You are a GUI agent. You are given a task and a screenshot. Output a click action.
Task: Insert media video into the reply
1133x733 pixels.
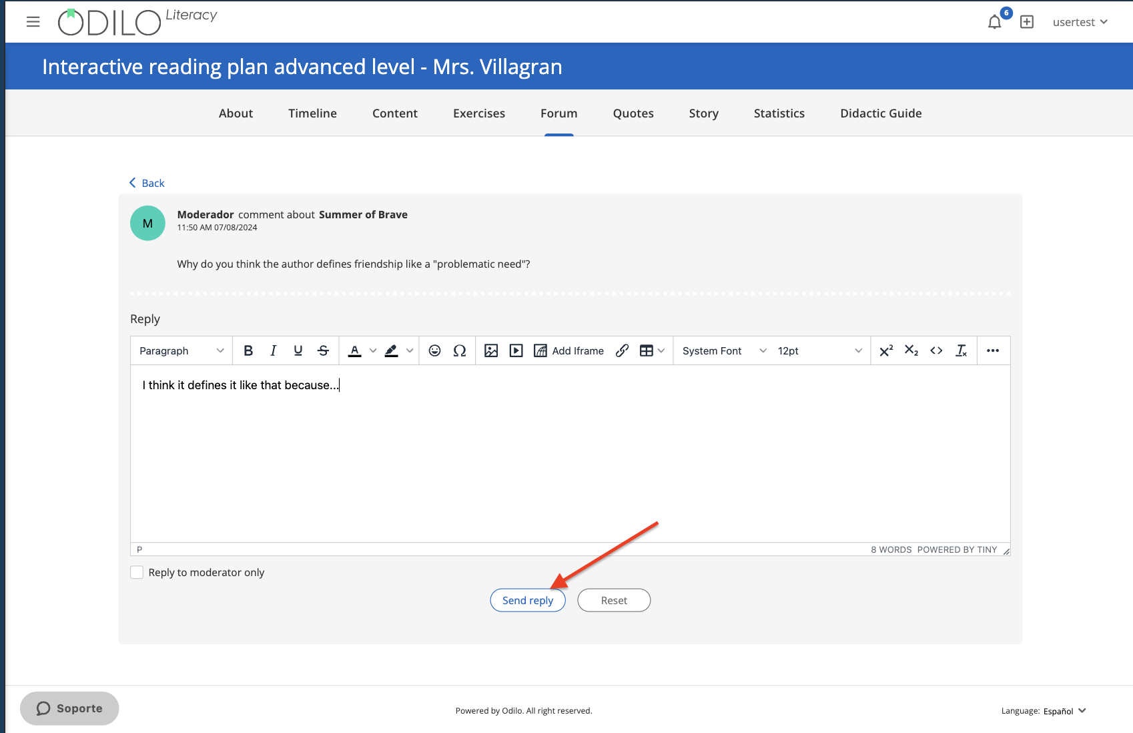click(516, 350)
